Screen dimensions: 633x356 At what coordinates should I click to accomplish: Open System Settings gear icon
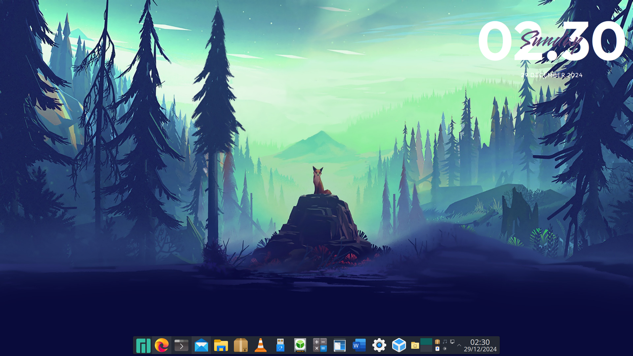click(379, 345)
